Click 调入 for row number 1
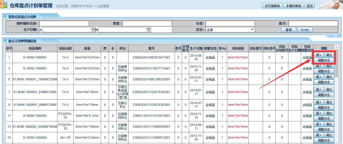 [x=319, y=55]
